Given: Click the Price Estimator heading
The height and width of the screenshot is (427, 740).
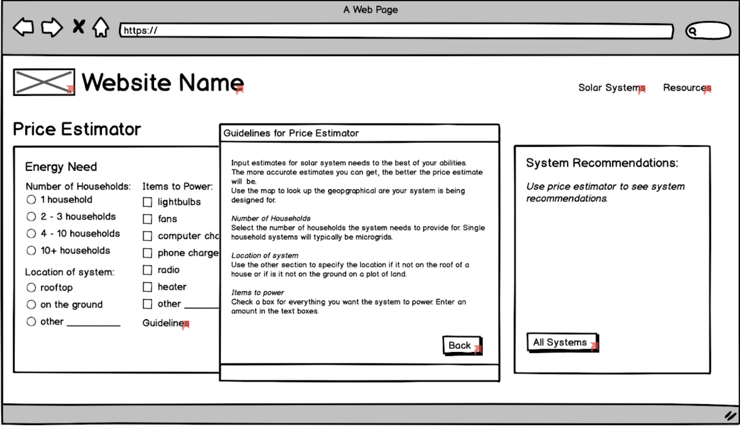Looking at the screenshot, I should point(77,129).
